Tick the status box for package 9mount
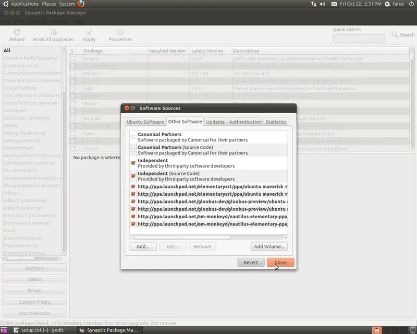The width and height of the screenshot is (417, 334). tap(72, 118)
